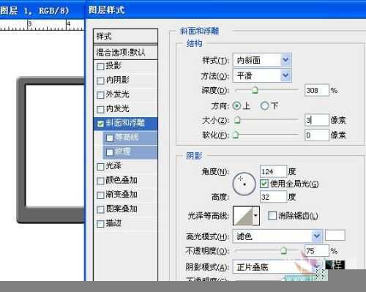
Task: Enable the 内阴影 inner shadow checkbox
Action: (100, 81)
